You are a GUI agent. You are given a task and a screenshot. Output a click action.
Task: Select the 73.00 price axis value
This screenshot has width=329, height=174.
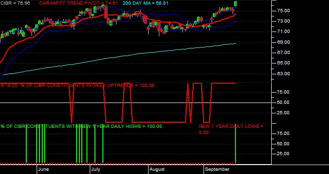[x=283, y=21]
